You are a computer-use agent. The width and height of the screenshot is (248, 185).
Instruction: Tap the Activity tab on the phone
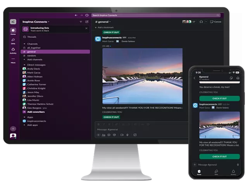[233, 171]
